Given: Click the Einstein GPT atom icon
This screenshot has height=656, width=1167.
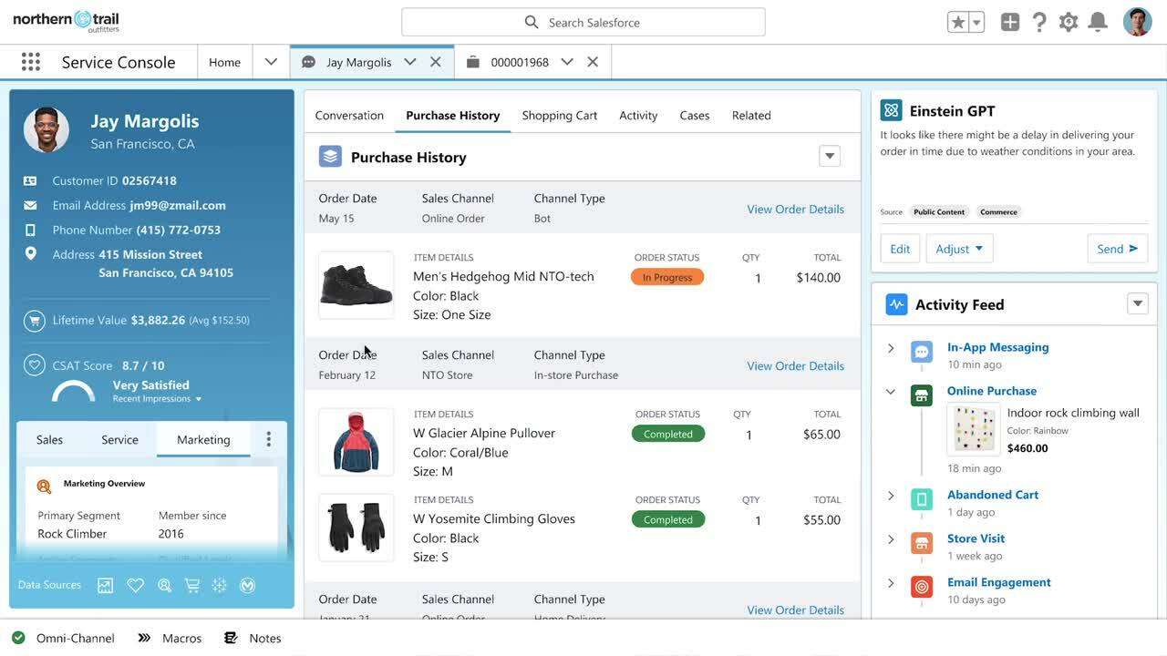Looking at the screenshot, I should (891, 110).
